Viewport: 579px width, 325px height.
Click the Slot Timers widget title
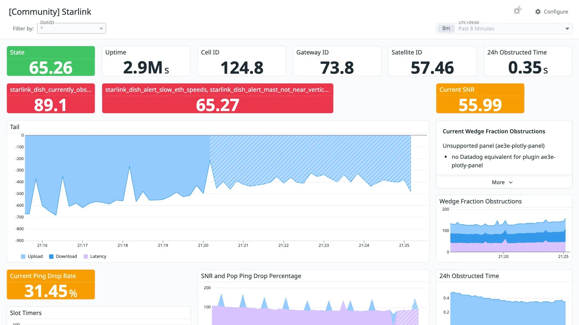pyautogui.click(x=26, y=313)
